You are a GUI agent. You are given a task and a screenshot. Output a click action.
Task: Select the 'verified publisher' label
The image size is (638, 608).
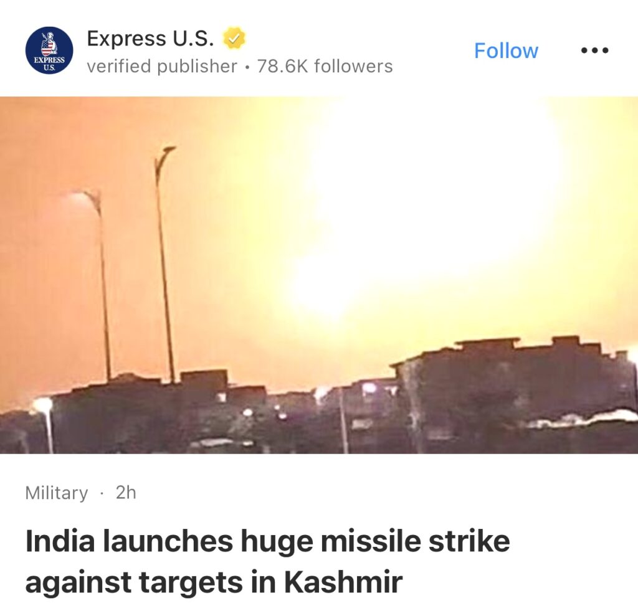(x=162, y=66)
